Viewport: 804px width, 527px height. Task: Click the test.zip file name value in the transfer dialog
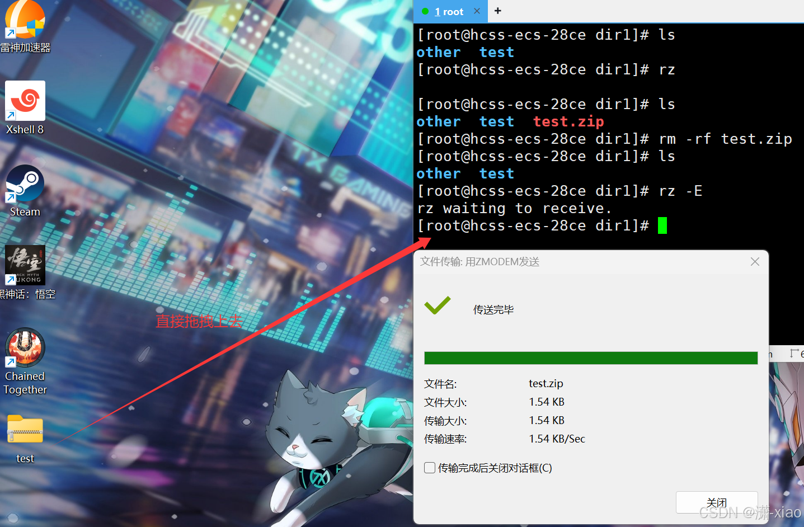546,383
